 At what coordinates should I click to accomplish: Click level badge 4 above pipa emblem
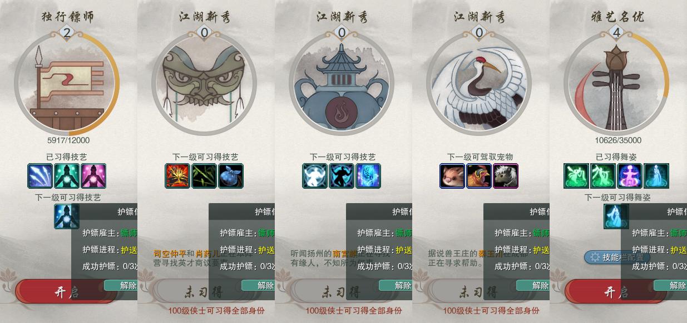tap(616, 33)
